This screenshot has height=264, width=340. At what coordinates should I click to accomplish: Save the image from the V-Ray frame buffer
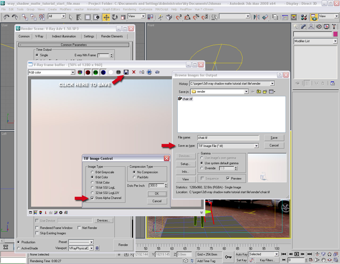click(x=126, y=72)
